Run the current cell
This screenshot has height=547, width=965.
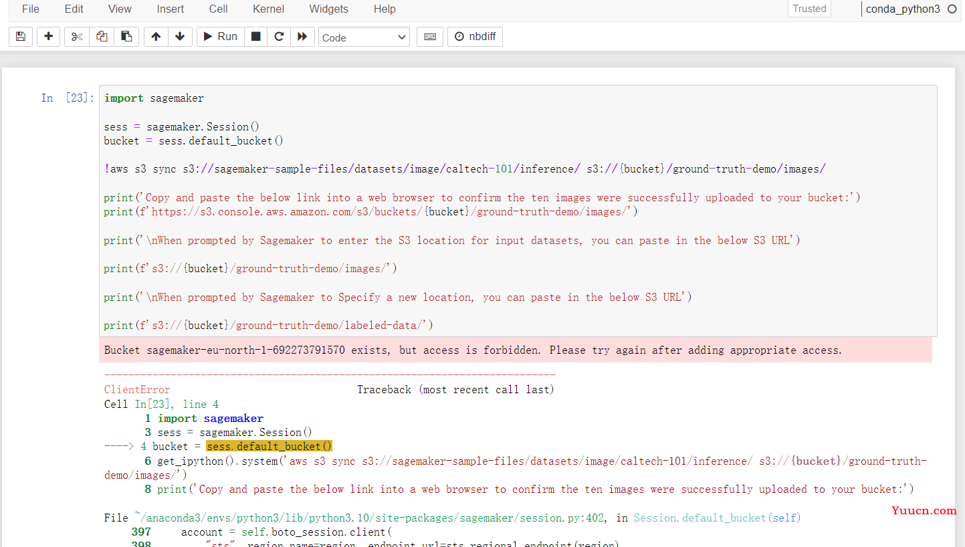click(220, 37)
